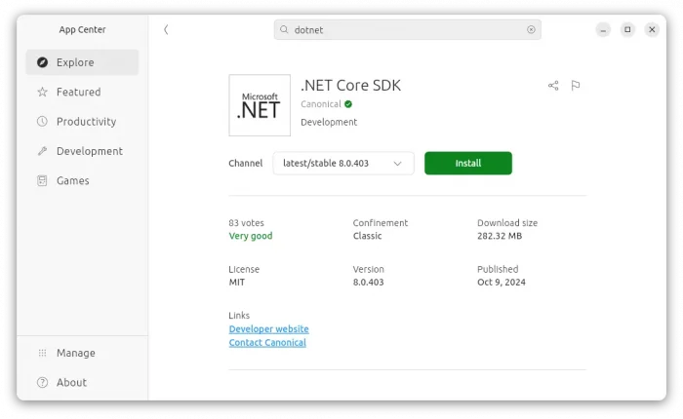The height and width of the screenshot is (419, 683).
Task: Click the search magnifier icon
Action: click(x=284, y=29)
